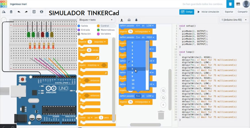Zoom to fit the circuit view
250x128 pixels.
point(4,20)
